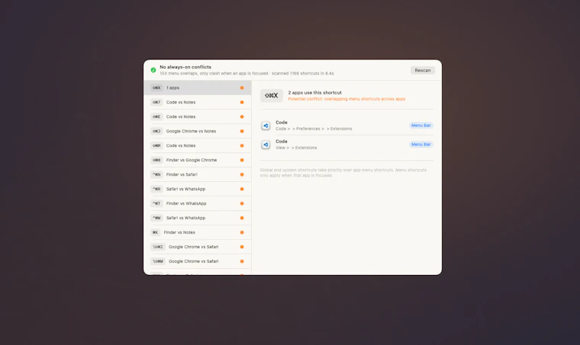Image resolution: width=580 pixels, height=345 pixels.
Task: Select the ⇧⌘M Code vs Notes row
Action: (x=198, y=145)
